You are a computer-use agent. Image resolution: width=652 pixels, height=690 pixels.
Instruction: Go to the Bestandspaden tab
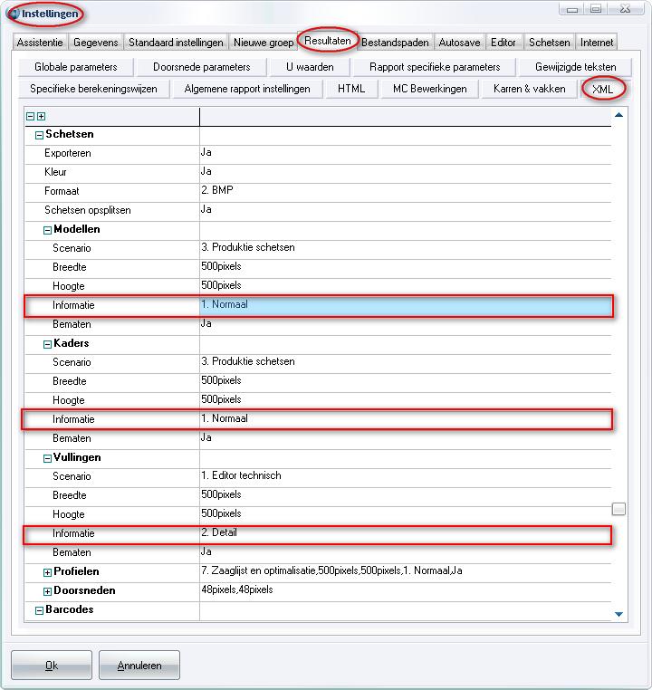[395, 43]
